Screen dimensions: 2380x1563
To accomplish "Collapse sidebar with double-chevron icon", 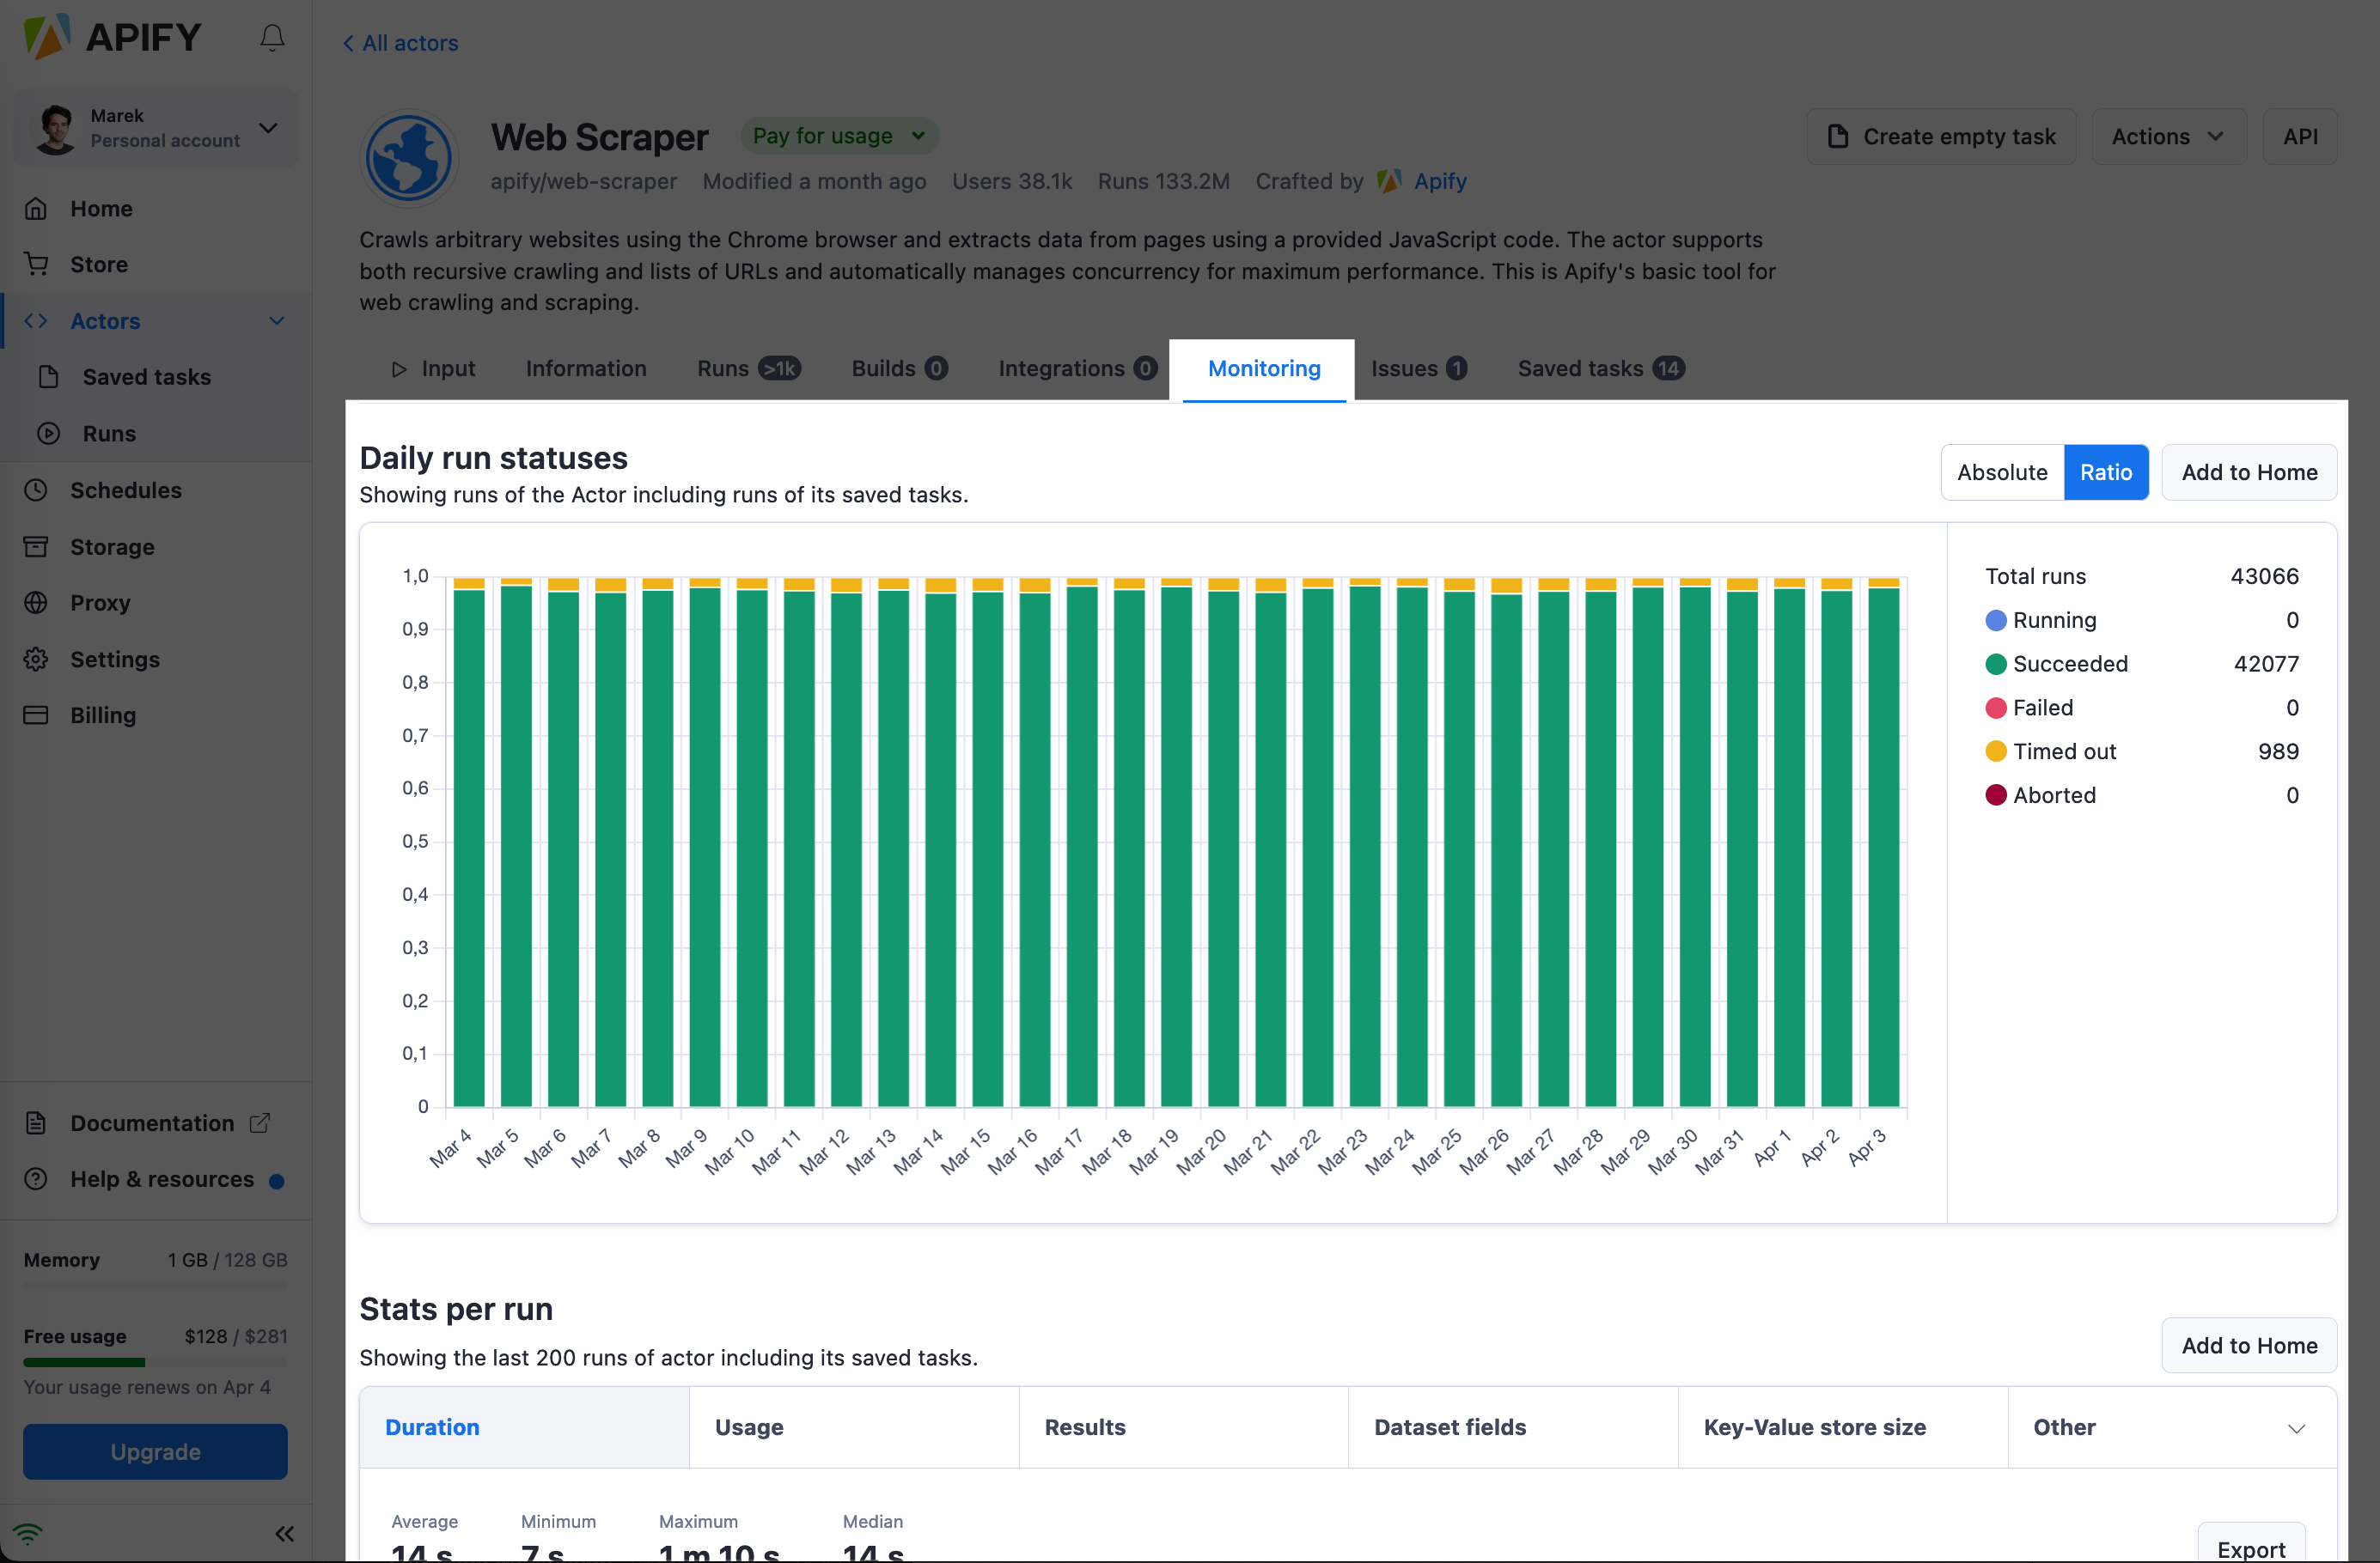I will pos(284,1533).
